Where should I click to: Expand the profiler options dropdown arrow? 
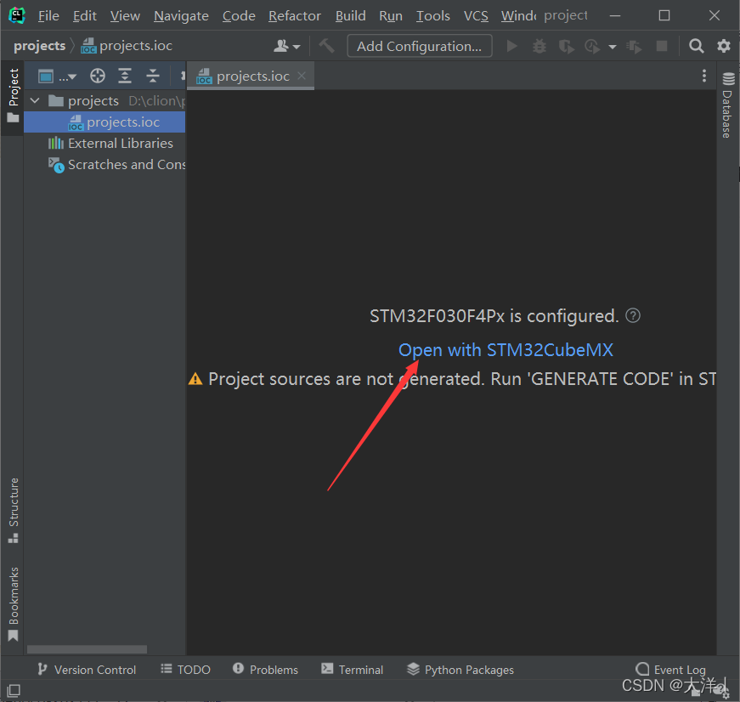click(612, 47)
